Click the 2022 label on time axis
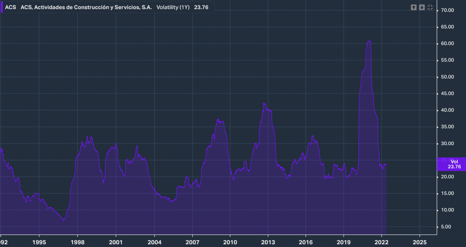This screenshot has width=466, height=247. click(x=382, y=242)
